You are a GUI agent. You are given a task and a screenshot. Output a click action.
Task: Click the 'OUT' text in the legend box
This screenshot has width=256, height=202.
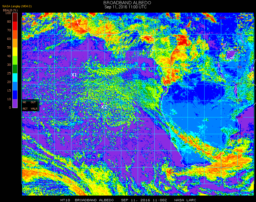tap(33, 102)
